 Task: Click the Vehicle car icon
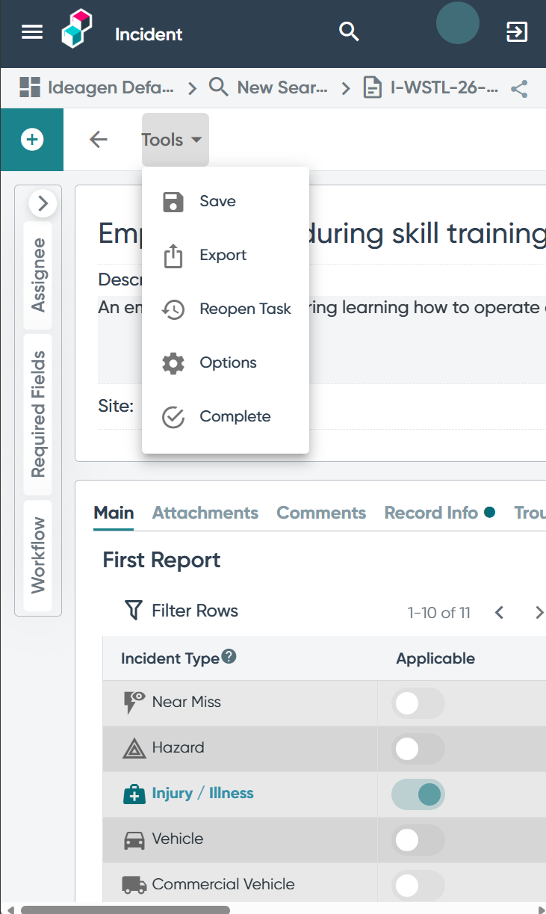(x=134, y=839)
